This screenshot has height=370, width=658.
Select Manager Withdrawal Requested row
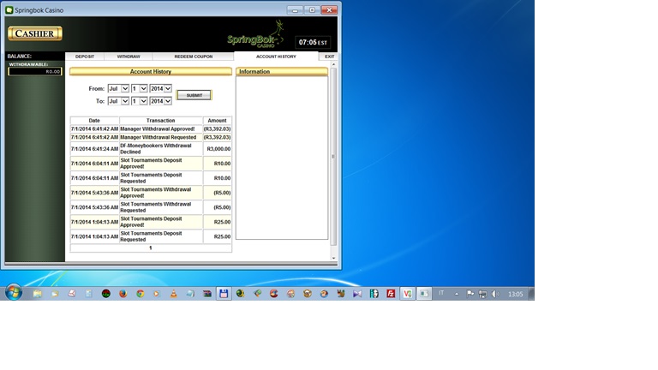[151, 137]
